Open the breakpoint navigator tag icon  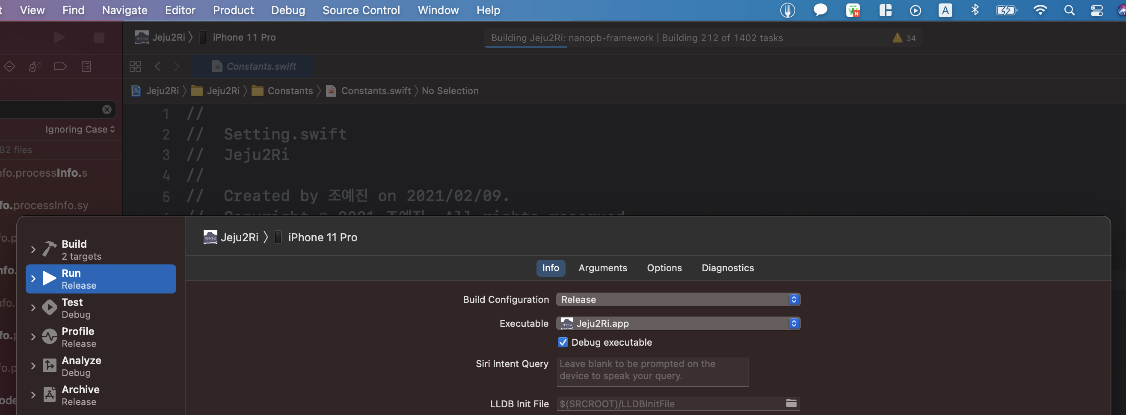tap(60, 66)
